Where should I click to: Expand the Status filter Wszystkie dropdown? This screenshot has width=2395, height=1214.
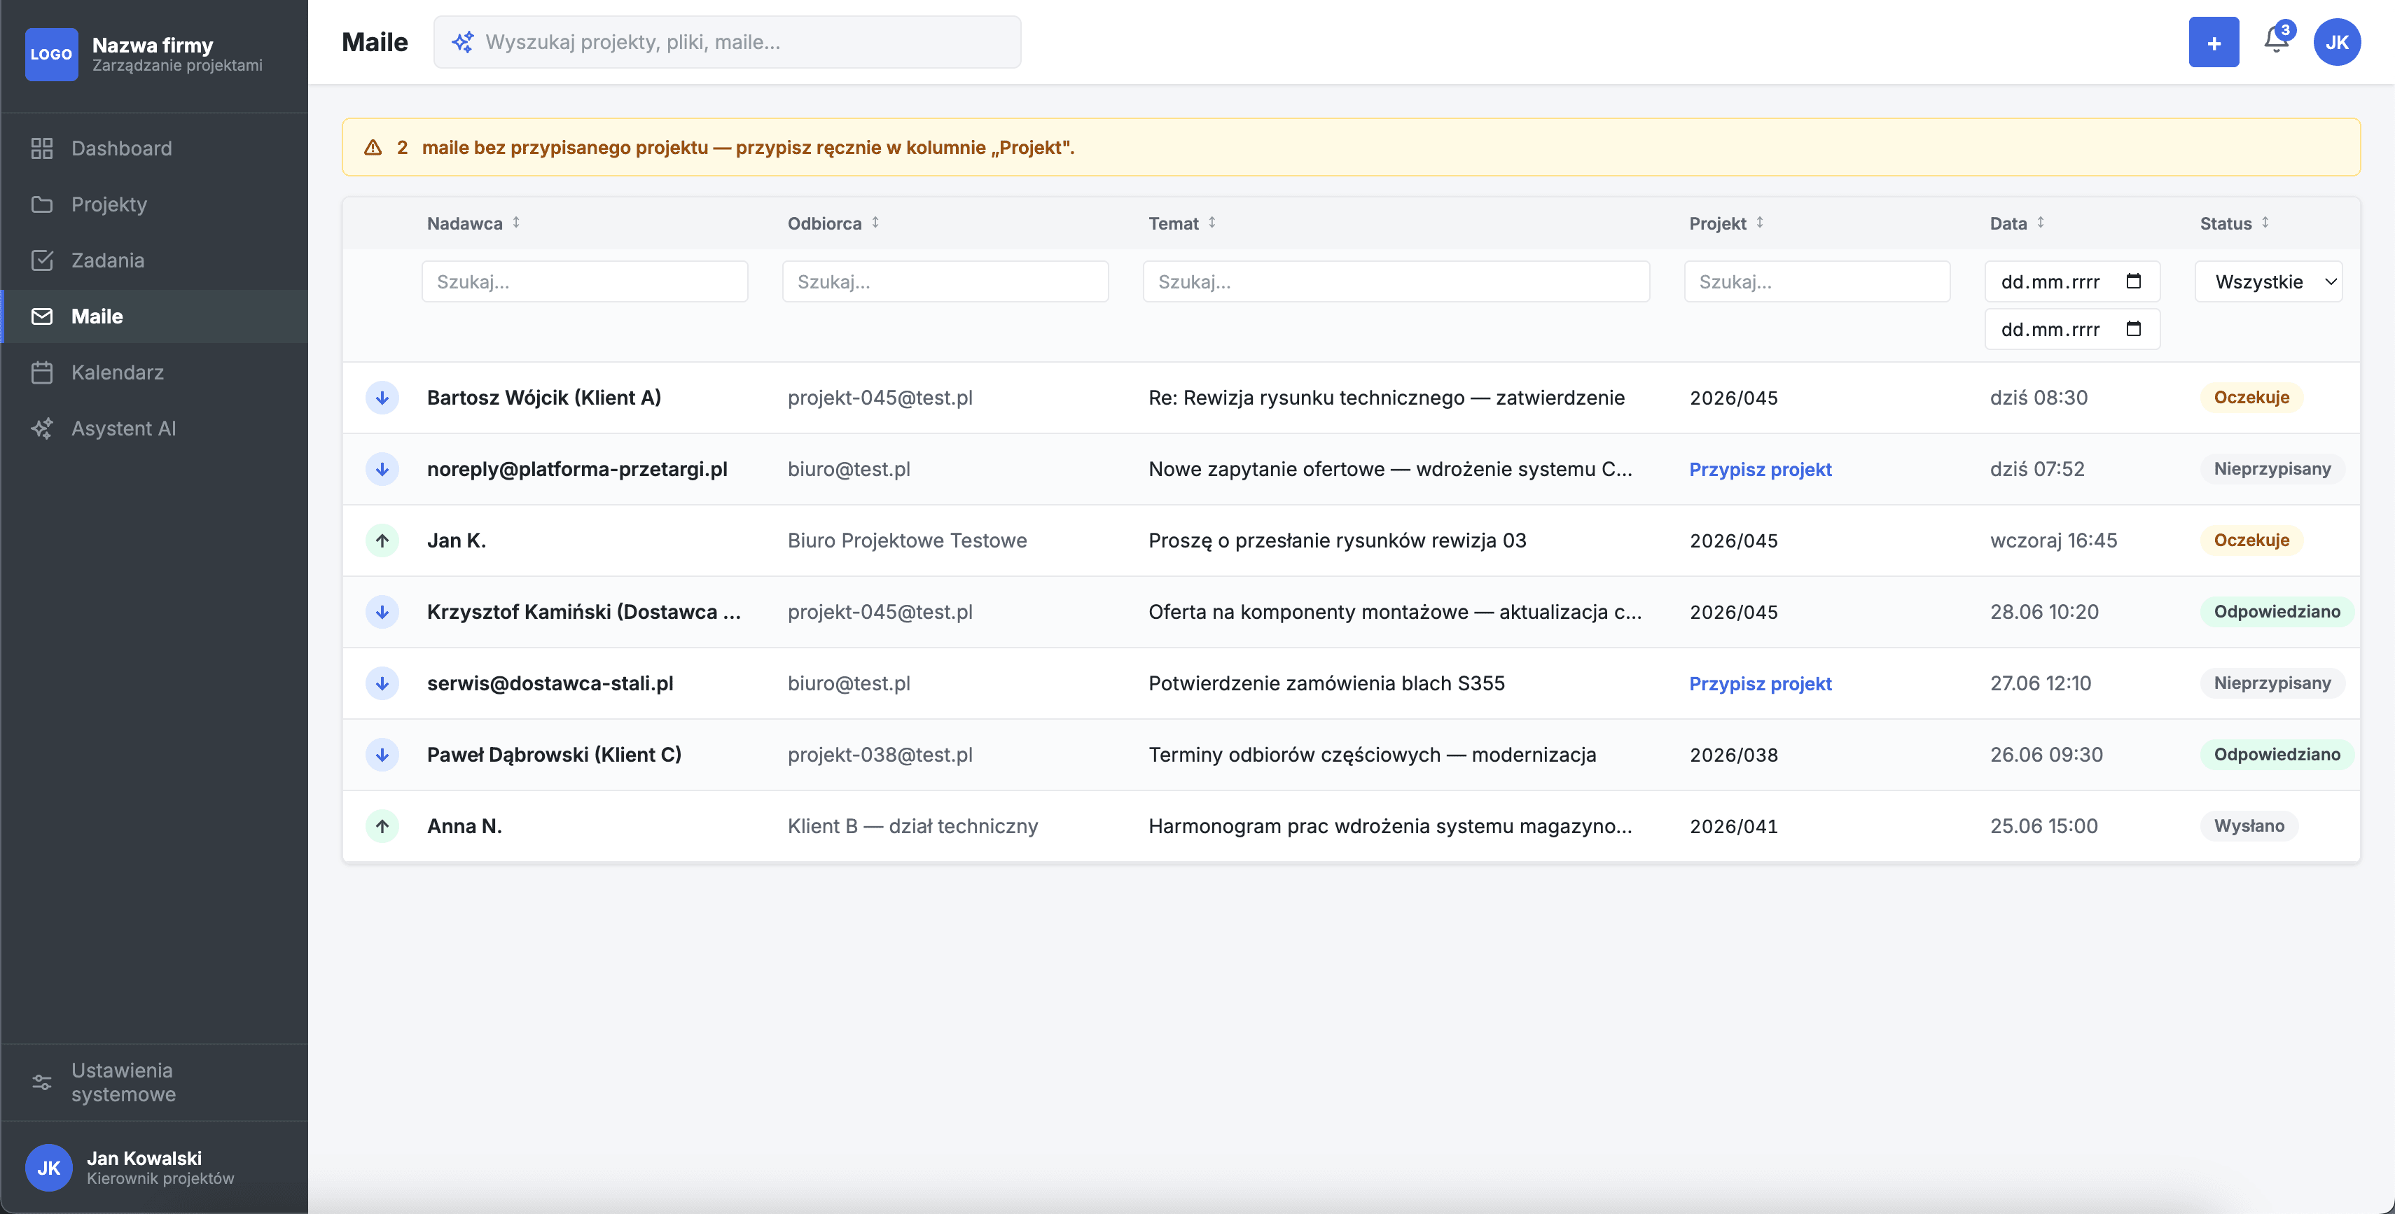click(x=2268, y=281)
